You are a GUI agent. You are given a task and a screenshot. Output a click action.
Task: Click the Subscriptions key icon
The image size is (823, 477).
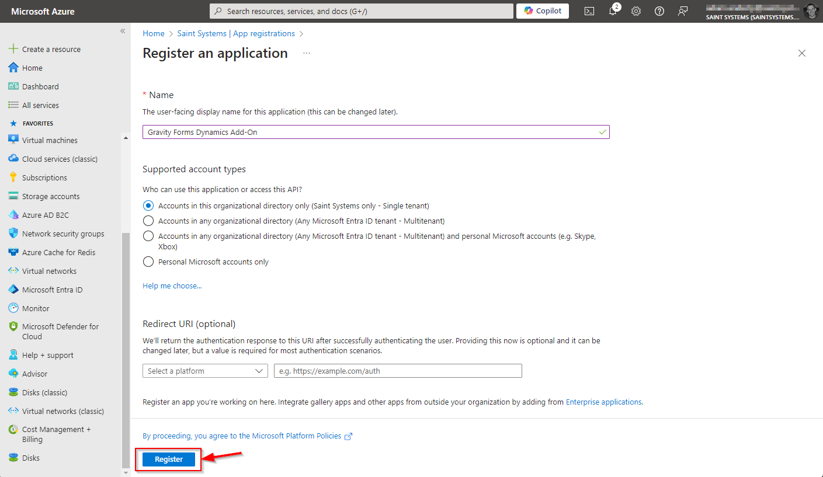pos(13,177)
